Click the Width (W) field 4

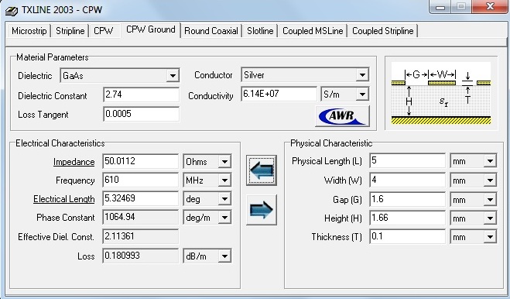point(407,180)
